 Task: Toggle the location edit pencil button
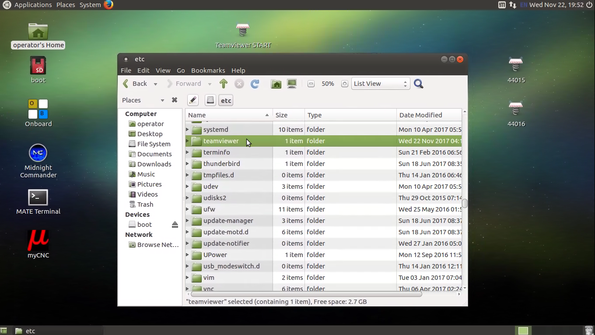(193, 100)
